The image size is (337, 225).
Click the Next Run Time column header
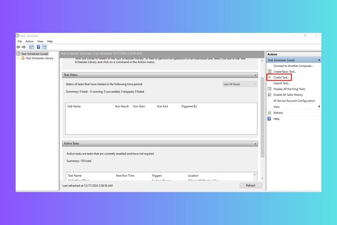[x=132, y=175]
